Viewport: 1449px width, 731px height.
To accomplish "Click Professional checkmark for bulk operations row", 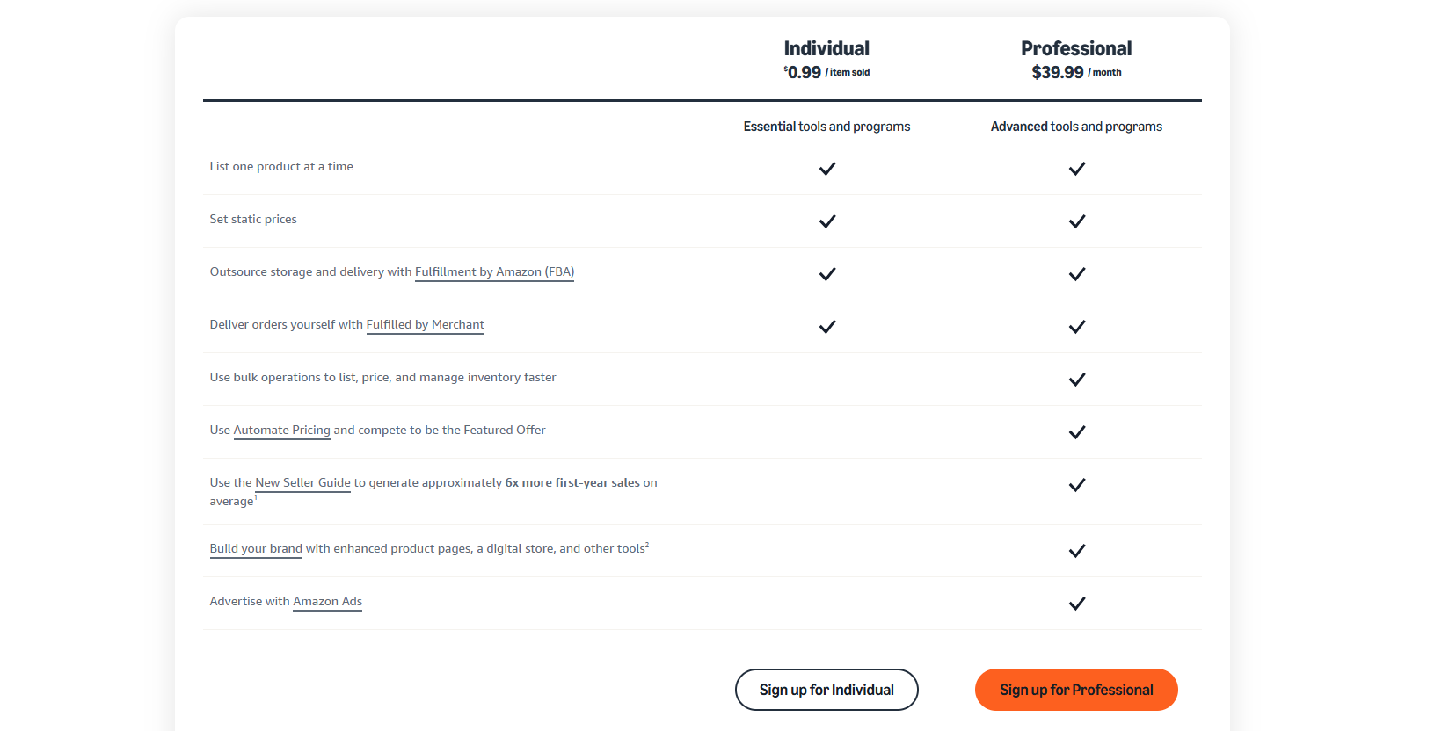I will tap(1076, 380).
